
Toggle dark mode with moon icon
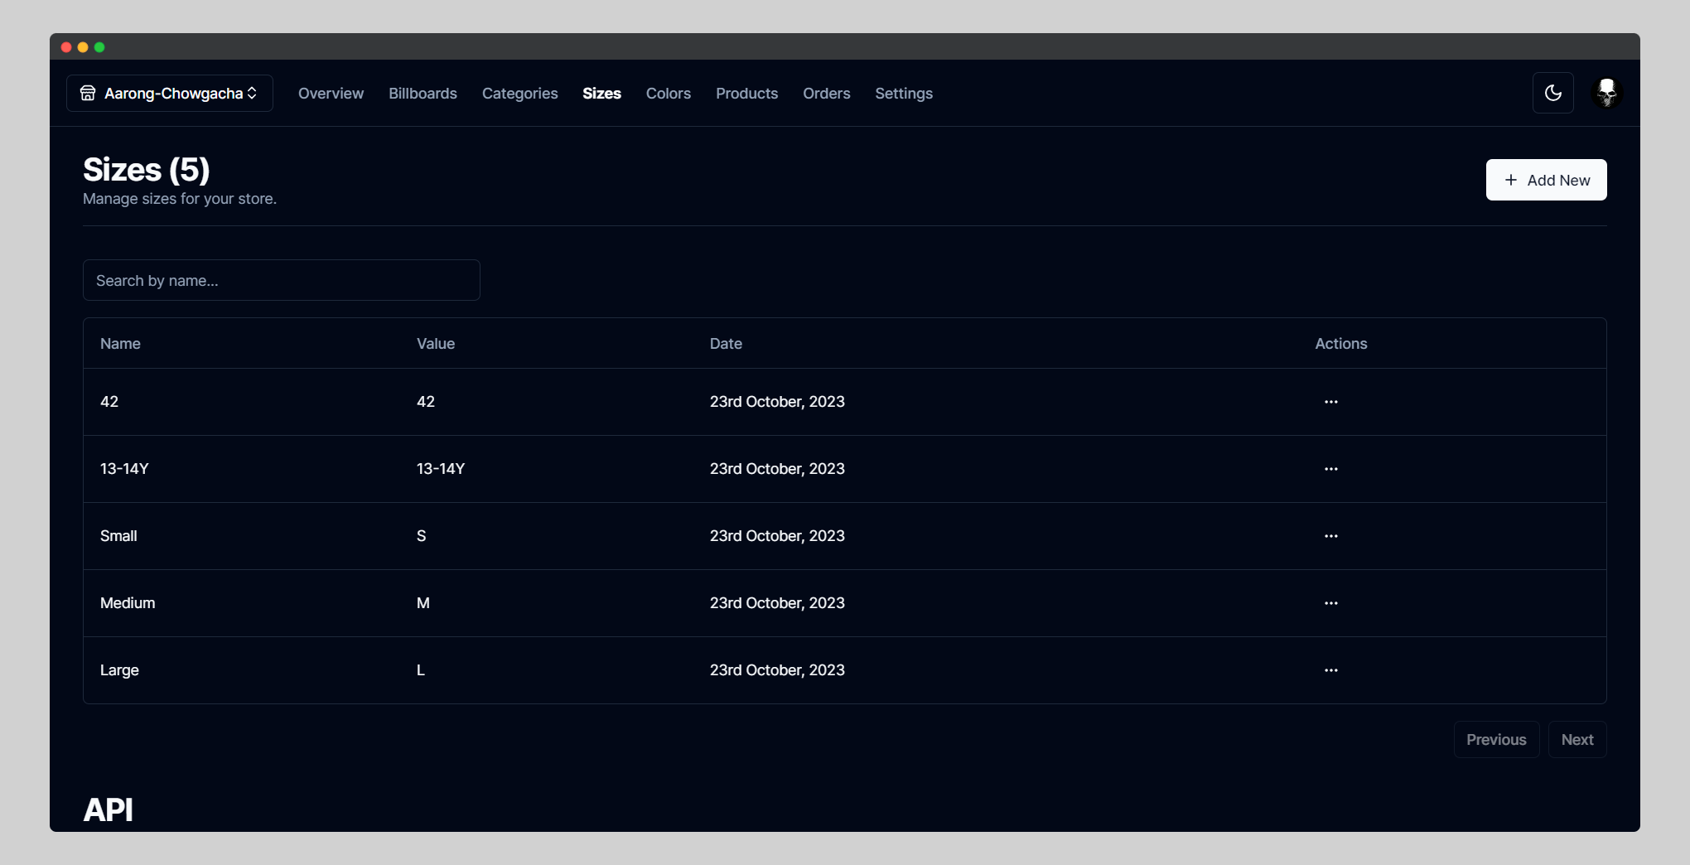(x=1552, y=93)
